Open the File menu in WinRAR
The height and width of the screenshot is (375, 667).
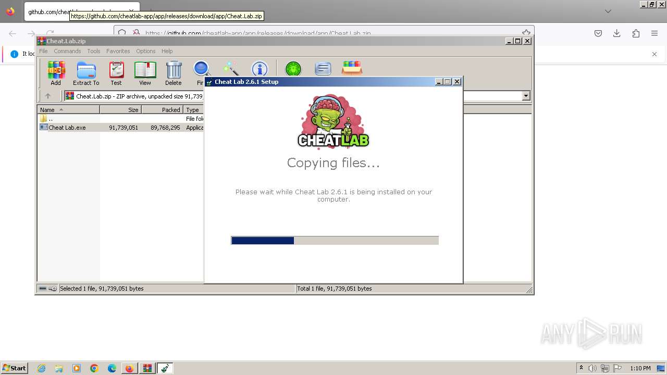43,51
